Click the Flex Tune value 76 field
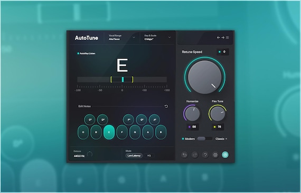 [218, 127]
